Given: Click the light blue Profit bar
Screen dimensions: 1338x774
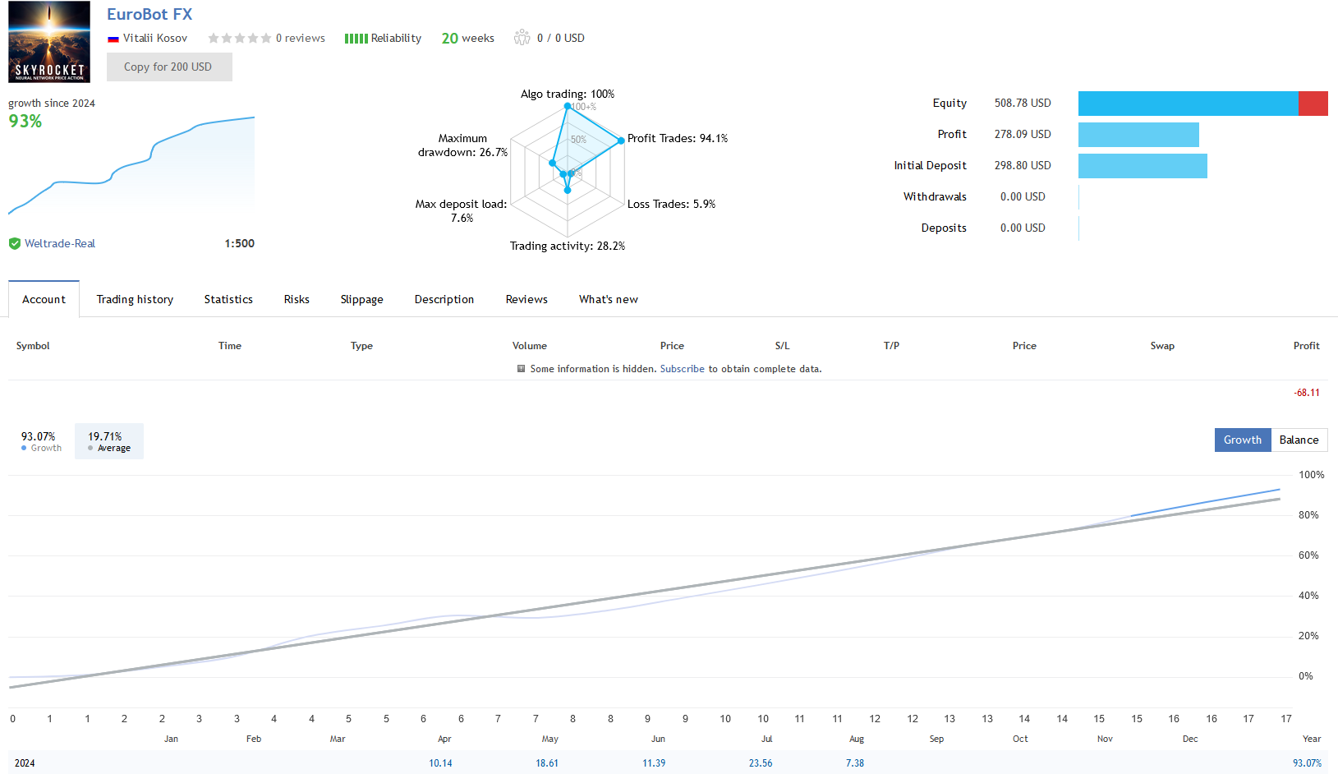Looking at the screenshot, I should coord(1138,135).
